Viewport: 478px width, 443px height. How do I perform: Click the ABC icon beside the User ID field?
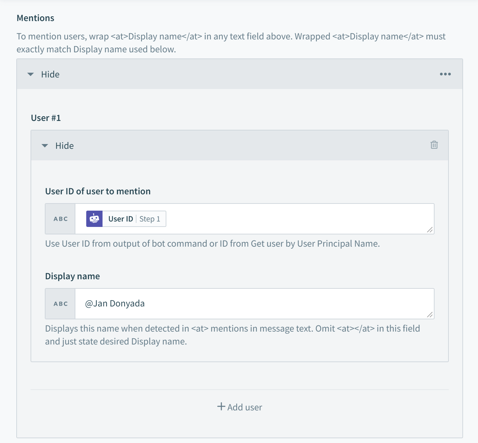tap(60, 218)
